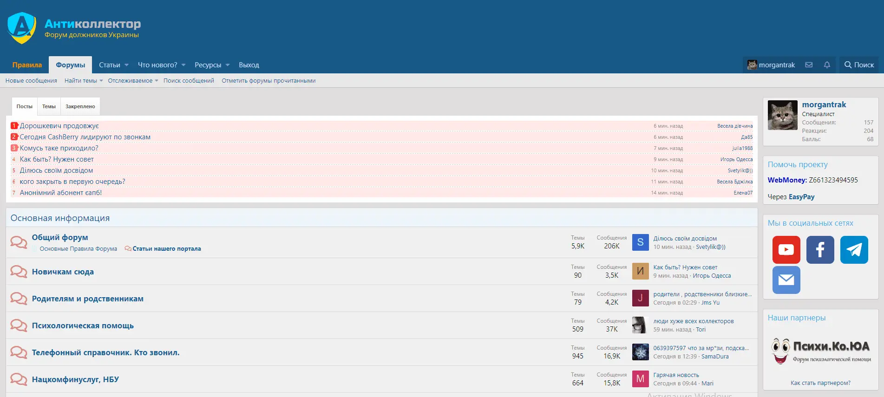The width and height of the screenshot is (884, 397).
Task: Switch to the Закреплено tab
Action: pos(80,106)
